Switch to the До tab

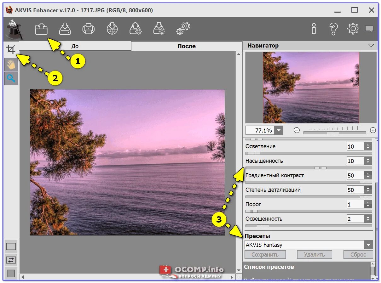pyautogui.click(x=75, y=46)
